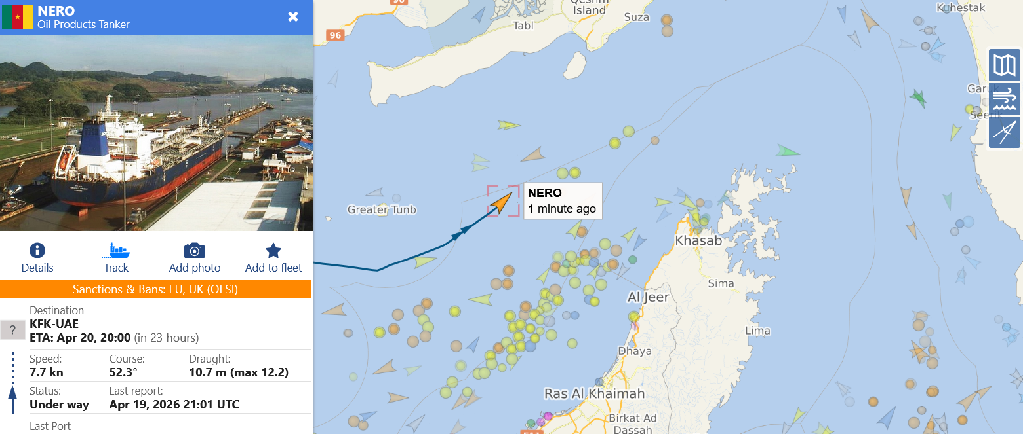Click the NERO ship photo

(156, 133)
